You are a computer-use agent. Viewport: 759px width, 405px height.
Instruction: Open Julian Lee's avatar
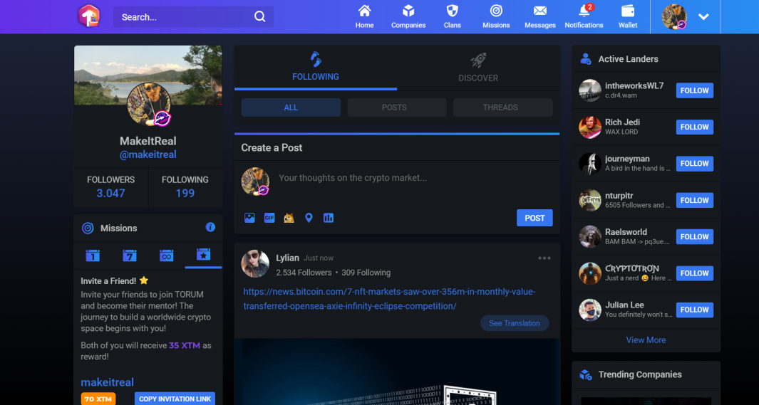(x=590, y=310)
